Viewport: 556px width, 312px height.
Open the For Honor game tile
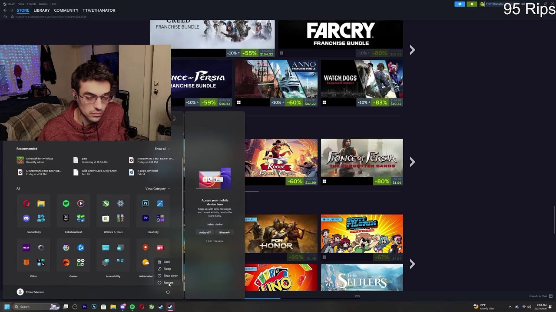point(281,237)
